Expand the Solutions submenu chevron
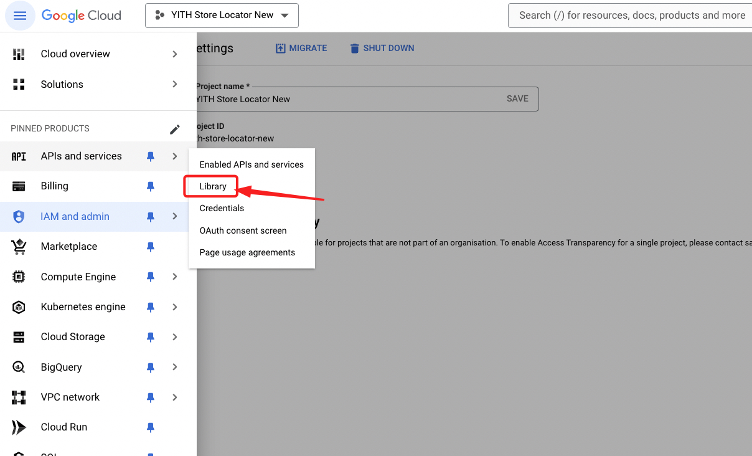The image size is (752, 456). [x=175, y=84]
